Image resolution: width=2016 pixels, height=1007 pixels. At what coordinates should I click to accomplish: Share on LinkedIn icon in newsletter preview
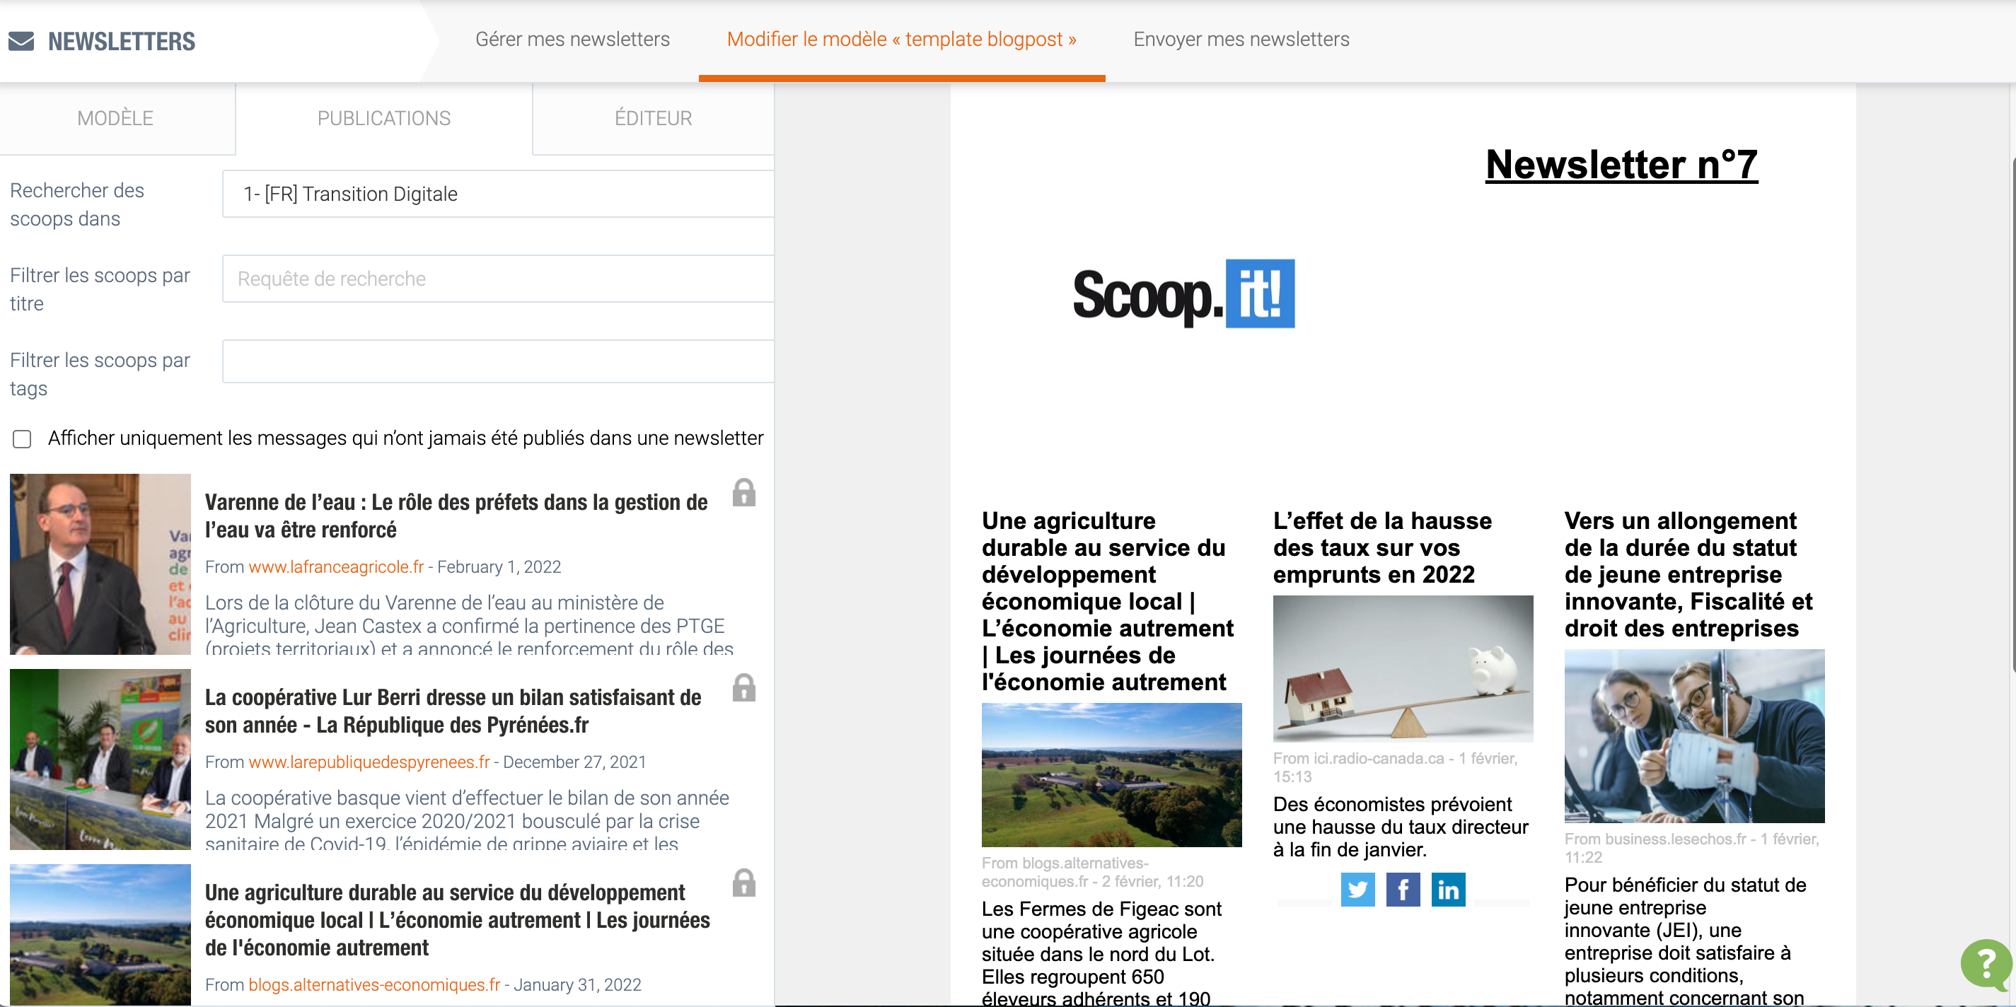click(1449, 890)
